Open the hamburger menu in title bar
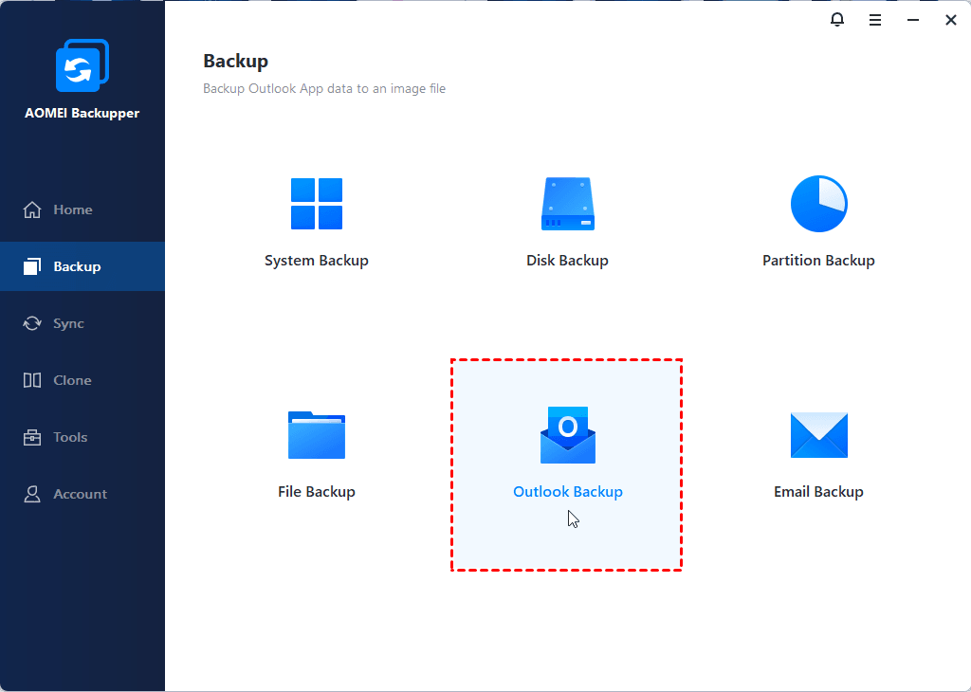The height and width of the screenshot is (692, 971). [x=875, y=21]
